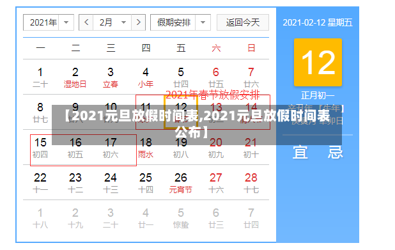Viewport: 395px width, 250px height.
Task: Select greyed March 2 (十九)
Action: pyautogui.click(x=75, y=218)
